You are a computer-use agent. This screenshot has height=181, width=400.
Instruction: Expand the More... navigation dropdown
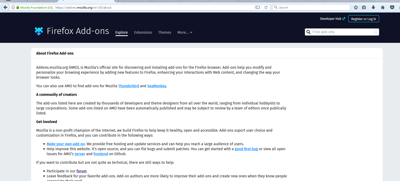click(185, 32)
